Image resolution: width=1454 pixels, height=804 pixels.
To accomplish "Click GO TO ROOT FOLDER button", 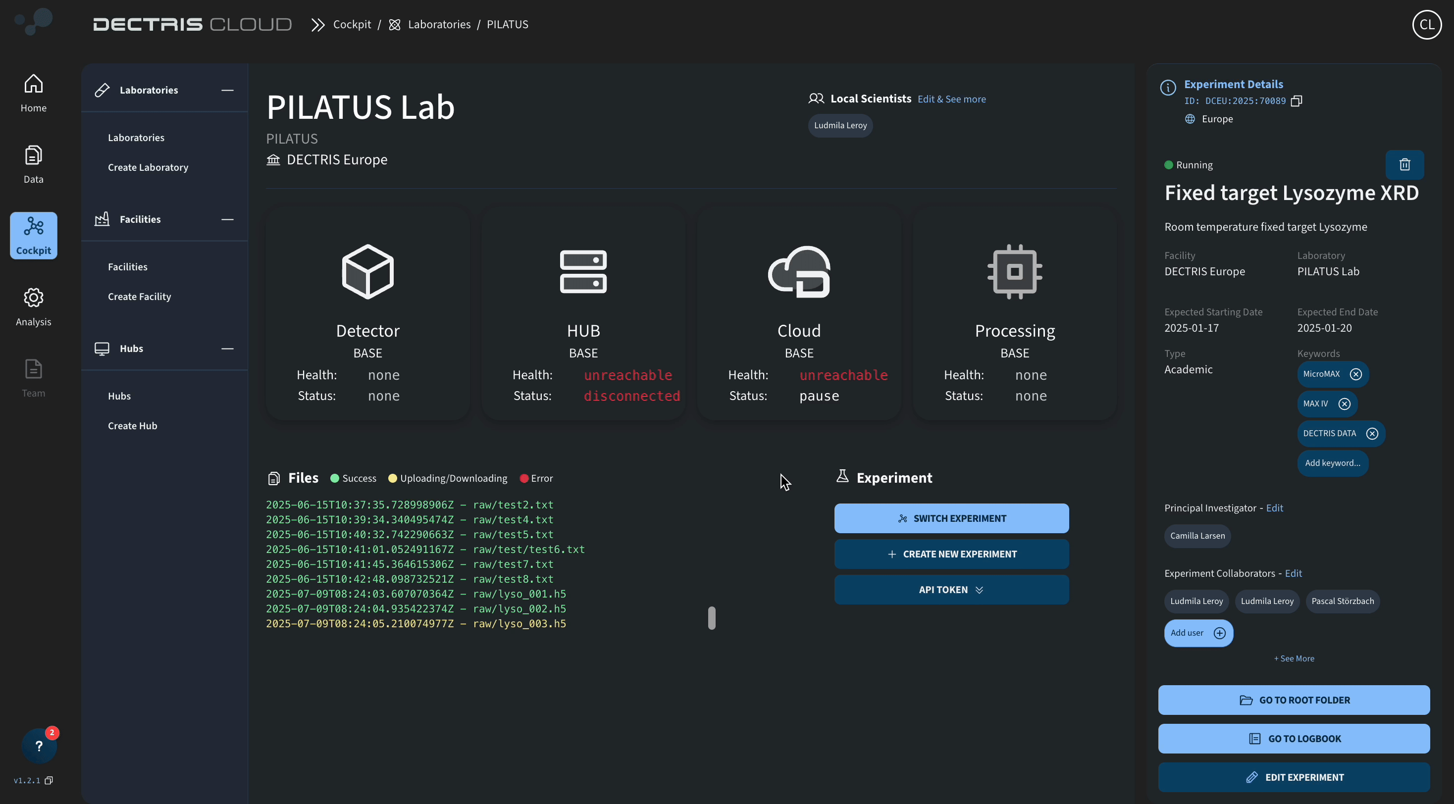I will click(x=1293, y=700).
